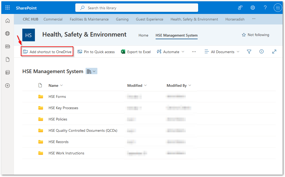The height and width of the screenshot is (177, 285).
Task: Open the library switcher next to HSE Management System
Action: click(x=91, y=71)
